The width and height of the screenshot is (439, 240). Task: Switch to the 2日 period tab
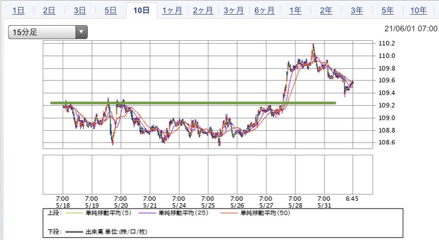[x=49, y=11]
